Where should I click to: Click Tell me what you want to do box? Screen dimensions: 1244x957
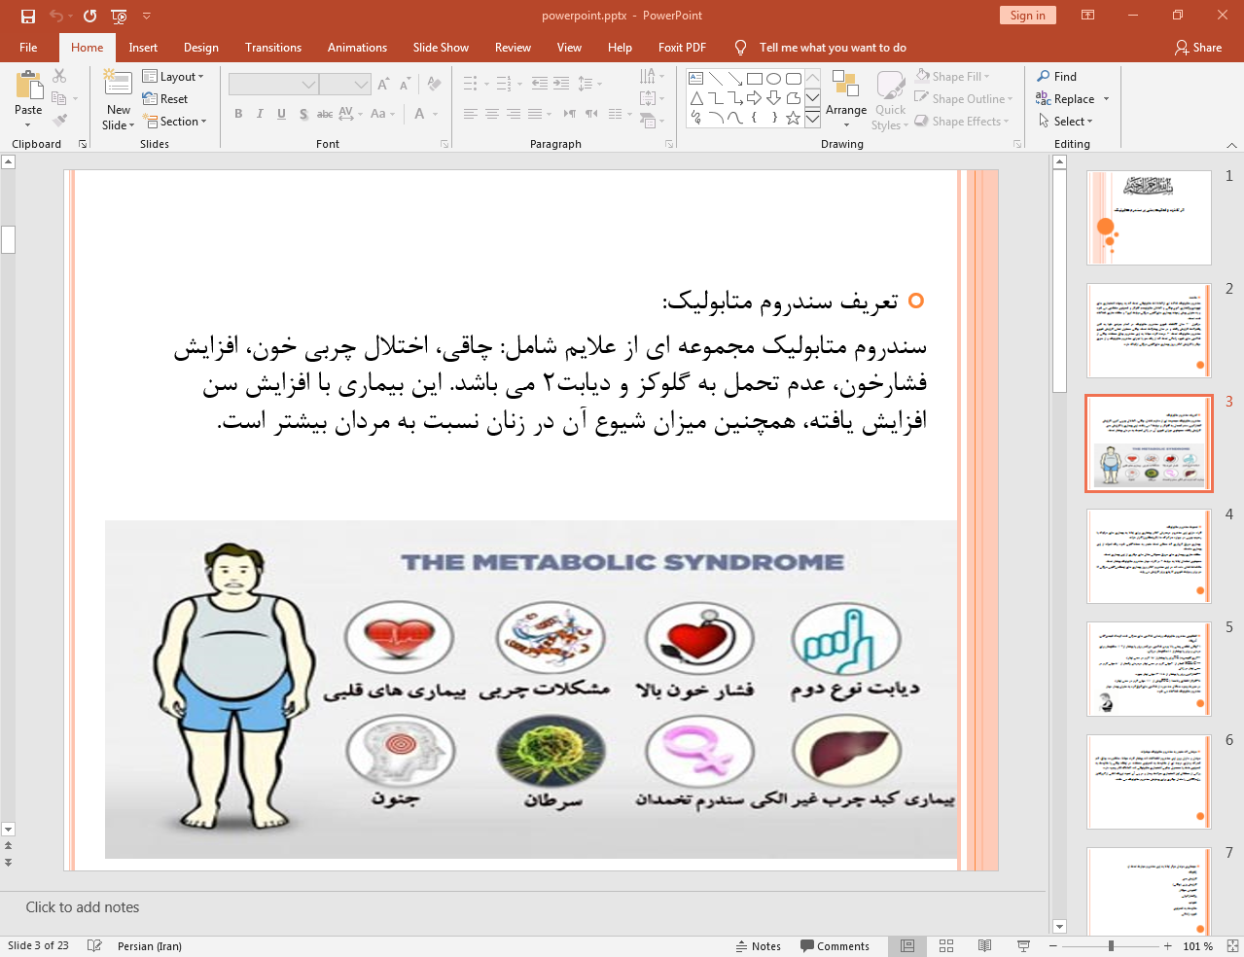833,48
